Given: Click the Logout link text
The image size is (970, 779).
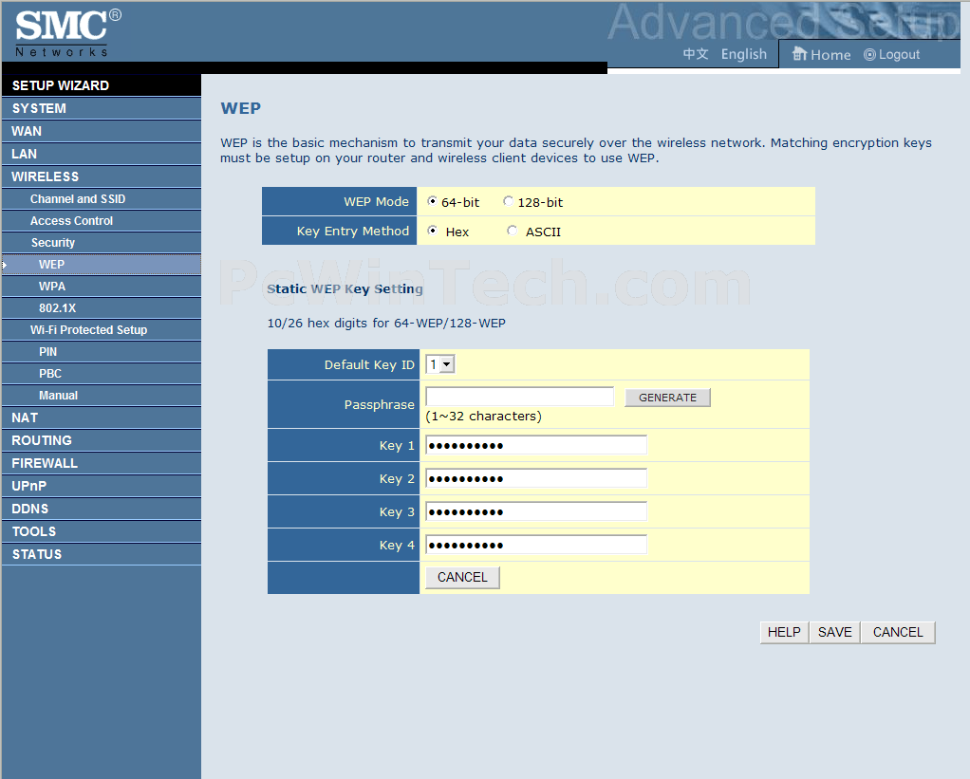Looking at the screenshot, I should point(899,55).
